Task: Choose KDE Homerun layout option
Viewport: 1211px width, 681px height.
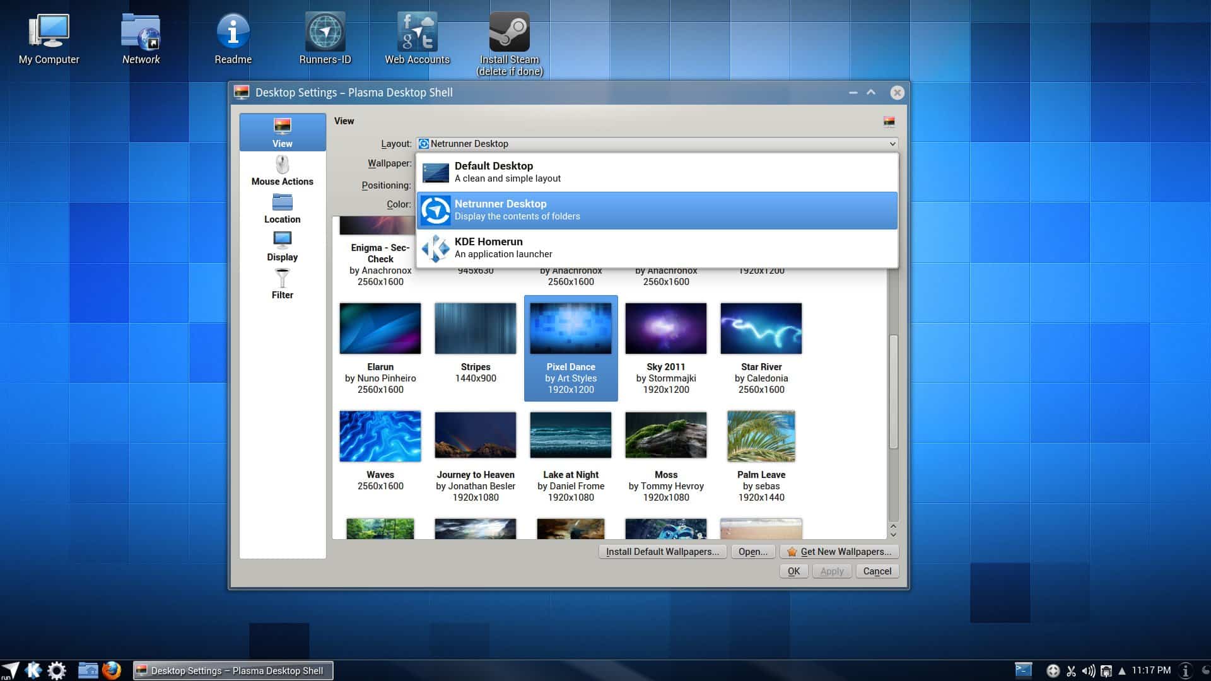Action: click(x=657, y=248)
